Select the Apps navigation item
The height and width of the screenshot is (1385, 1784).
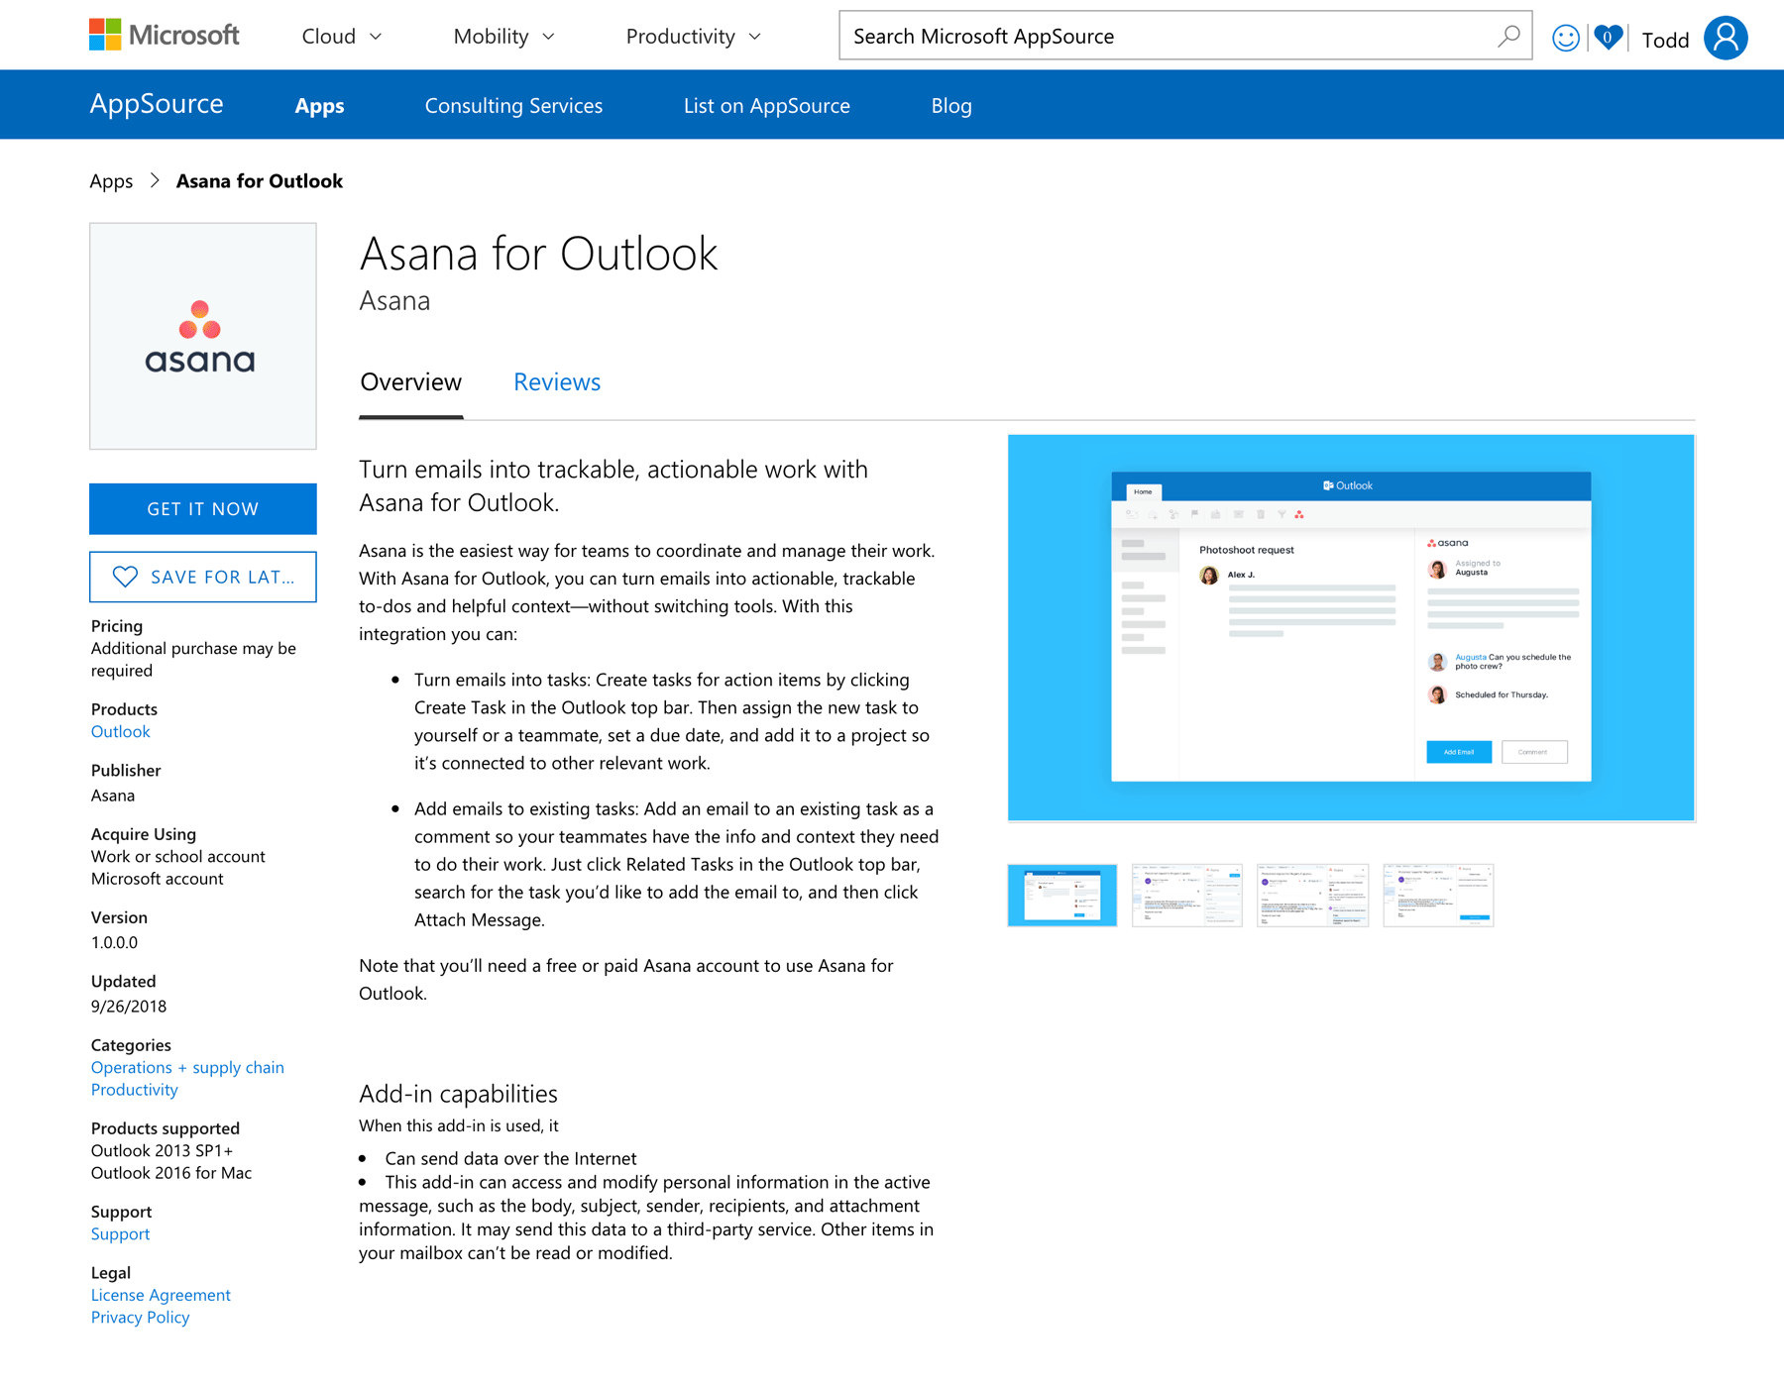pyautogui.click(x=319, y=105)
